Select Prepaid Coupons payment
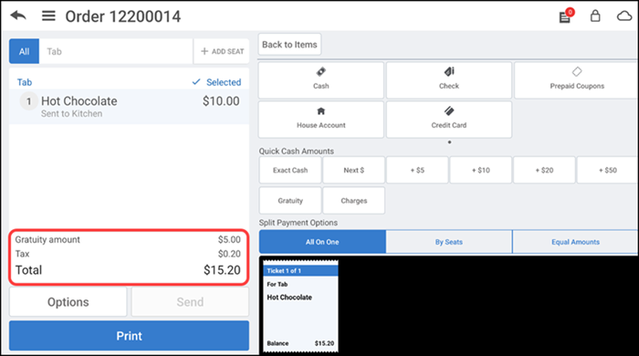The image size is (639, 356). click(576, 79)
